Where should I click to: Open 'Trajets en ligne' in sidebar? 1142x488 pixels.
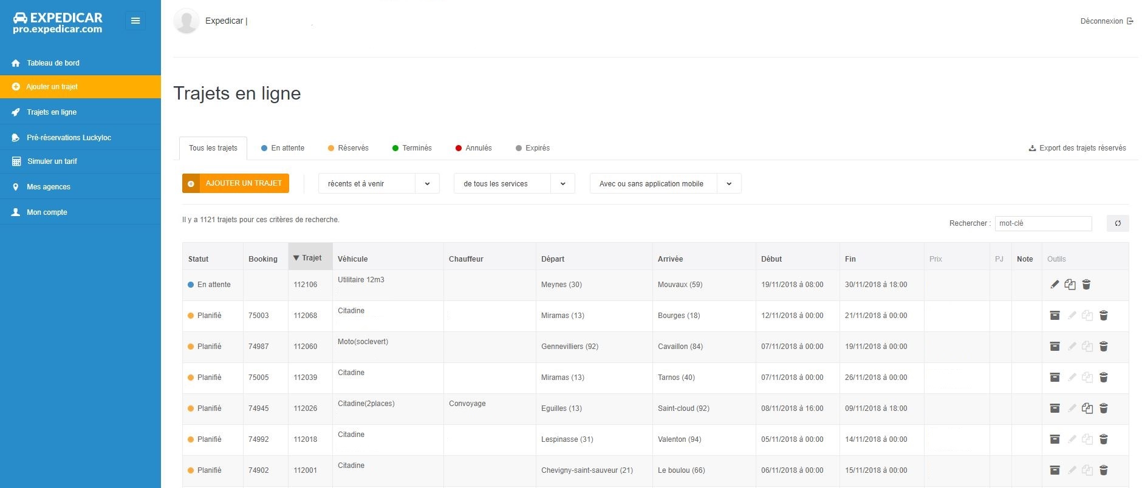[80, 112]
